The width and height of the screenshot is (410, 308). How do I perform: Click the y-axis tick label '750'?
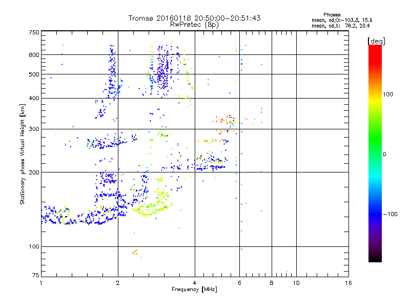coord(34,32)
